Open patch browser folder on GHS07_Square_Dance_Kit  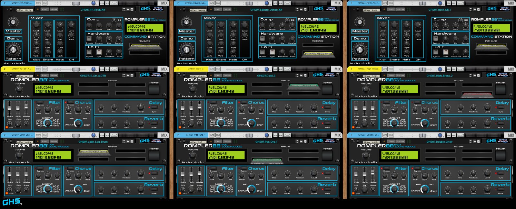coord(301,10)
